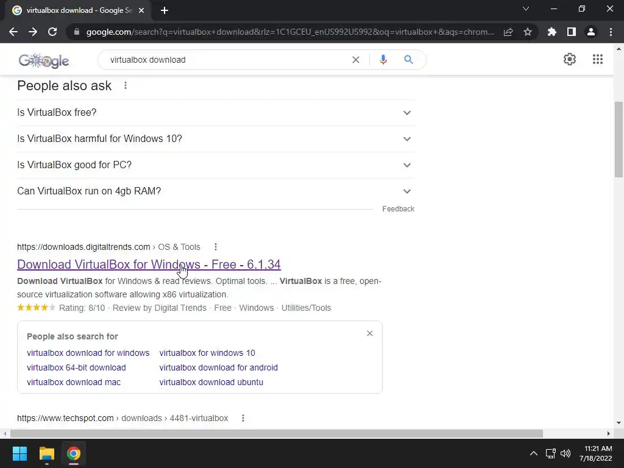The width and height of the screenshot is (624, 468).
Task: Open the Windows Start menu
Action: (x=19, y=453)
